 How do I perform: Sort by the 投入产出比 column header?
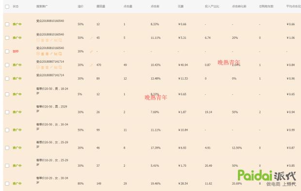tap(212, 6)
